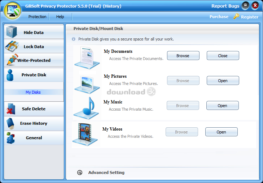Click the Advanced Setting wrench icon
This screenshot has width=263, height=183.
[x=80, y=173]
